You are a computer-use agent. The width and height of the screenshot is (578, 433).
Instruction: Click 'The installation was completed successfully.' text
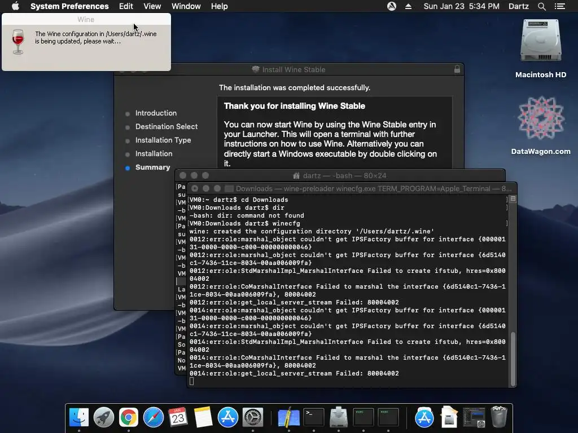click(295, 87)
